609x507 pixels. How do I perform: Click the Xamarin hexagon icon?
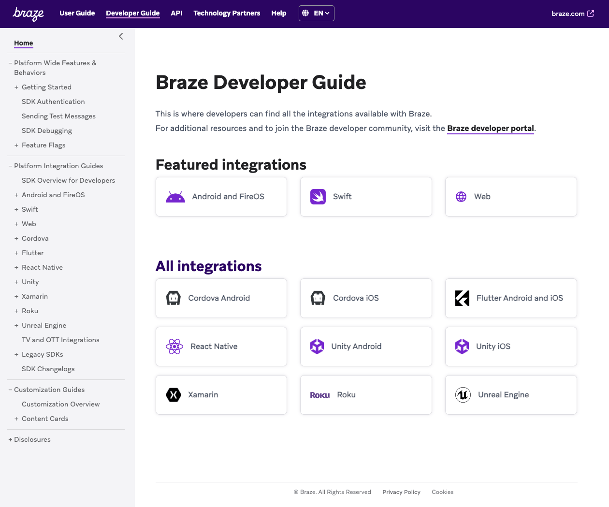(174, 395)
